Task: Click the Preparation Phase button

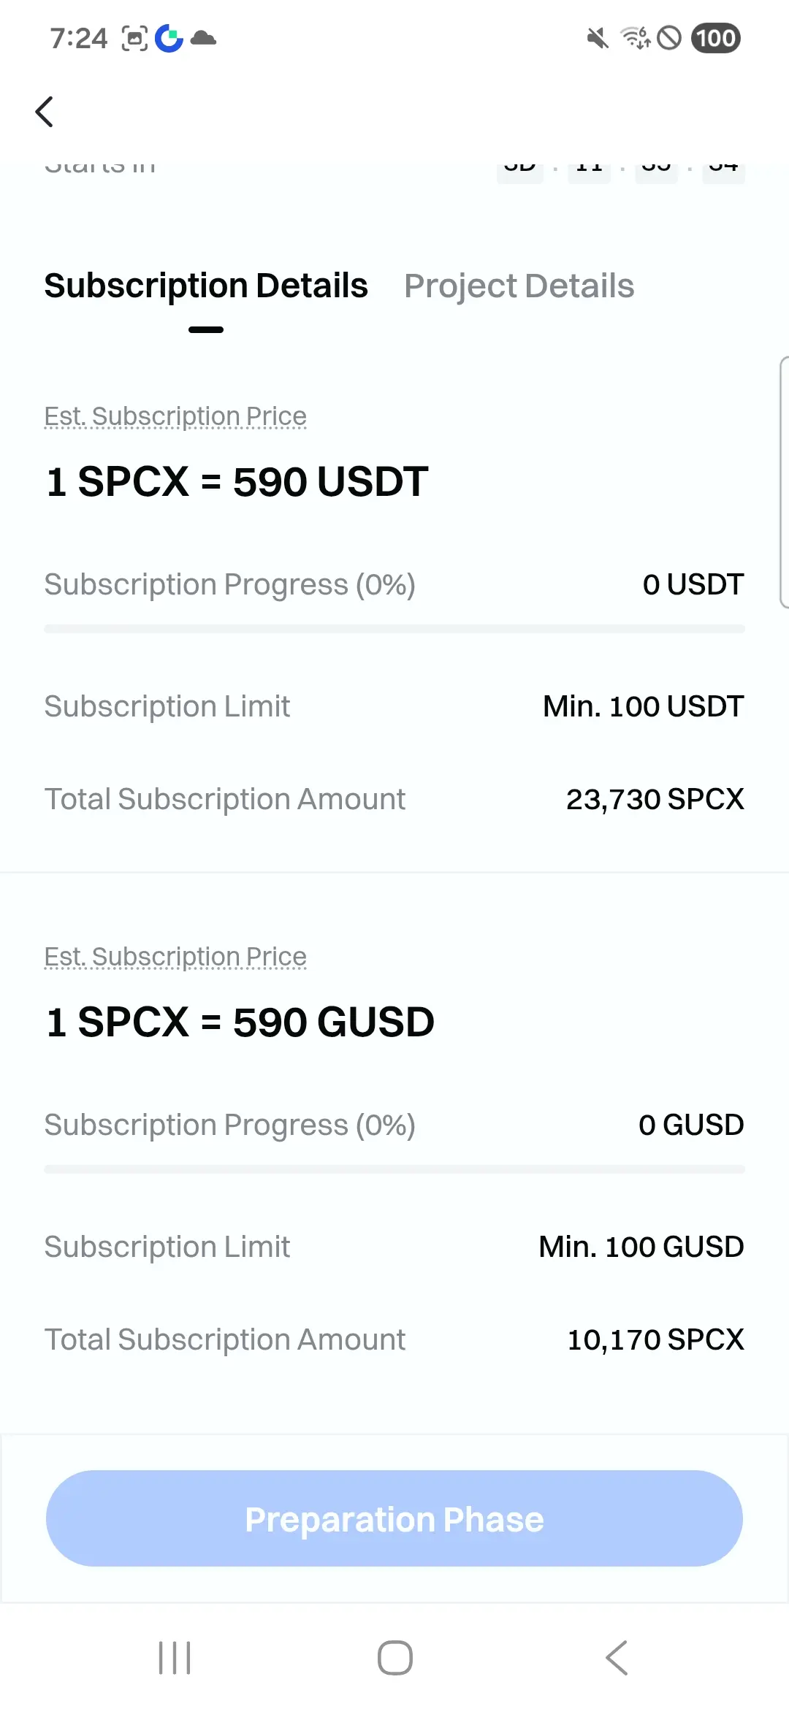Action: [394, 1518]
